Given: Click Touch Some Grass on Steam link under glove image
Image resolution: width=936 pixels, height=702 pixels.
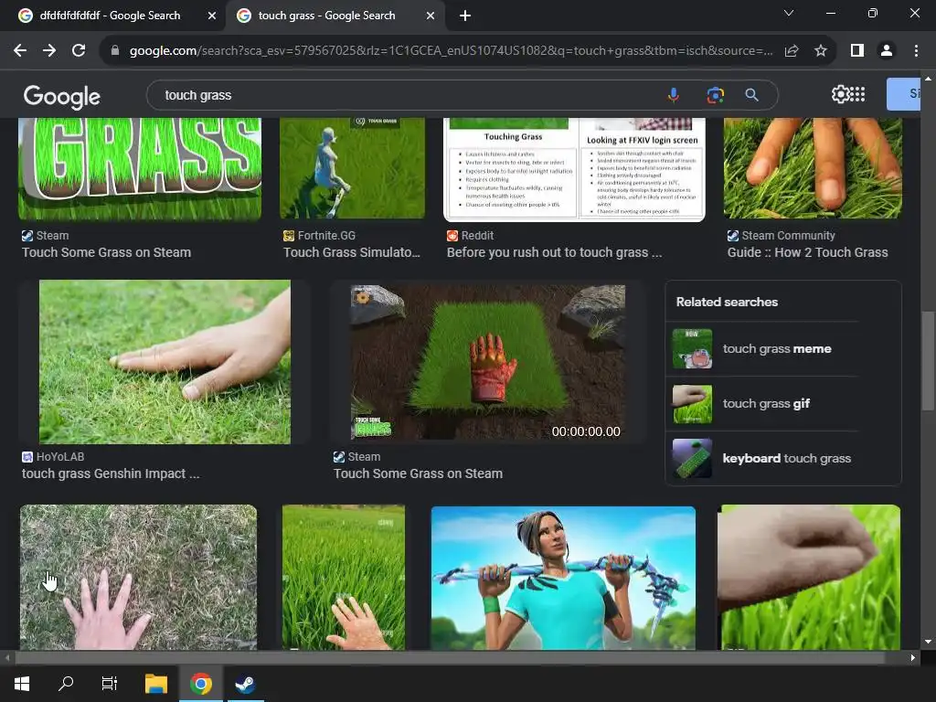Looking at the screenshot, I should 418,474.
